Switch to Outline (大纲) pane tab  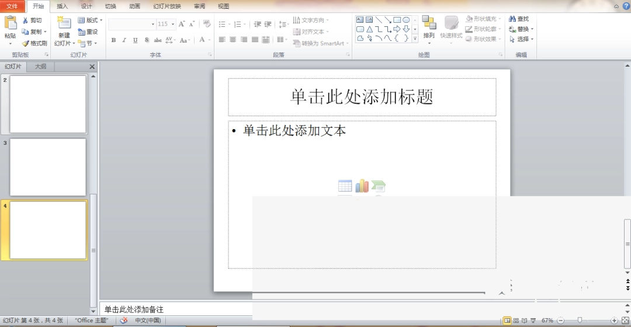[x=40, y=67]
